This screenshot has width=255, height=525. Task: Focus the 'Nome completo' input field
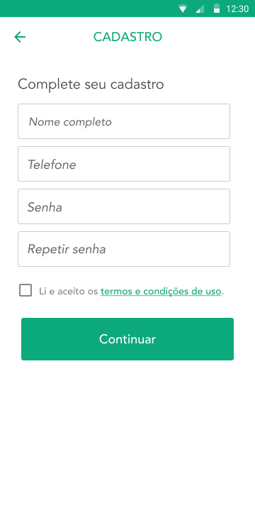coord(124,121)
